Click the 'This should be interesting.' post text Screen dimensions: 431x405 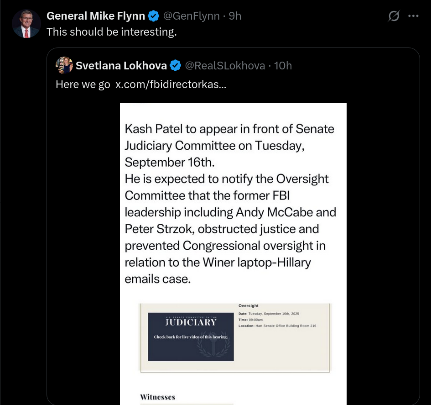tap(112, 32)
